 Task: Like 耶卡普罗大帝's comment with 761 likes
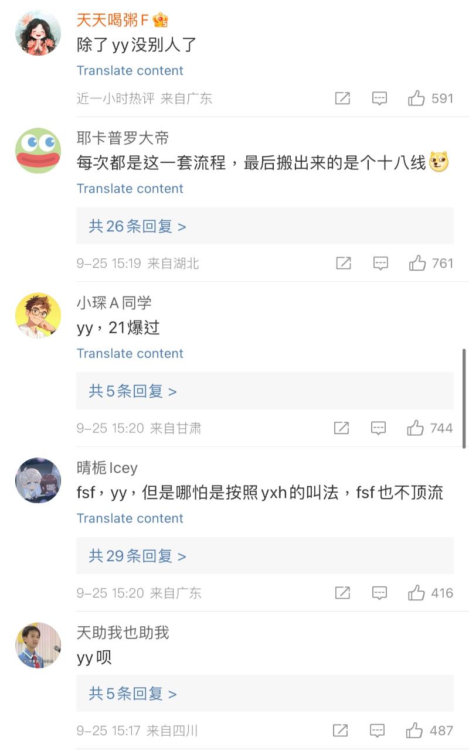pos(417,263)
